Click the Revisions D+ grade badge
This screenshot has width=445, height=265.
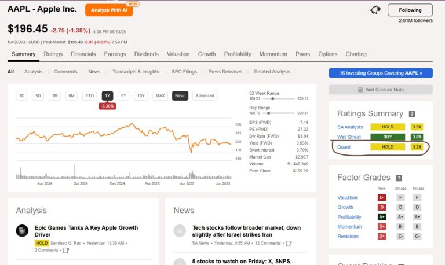coord(382,236)
